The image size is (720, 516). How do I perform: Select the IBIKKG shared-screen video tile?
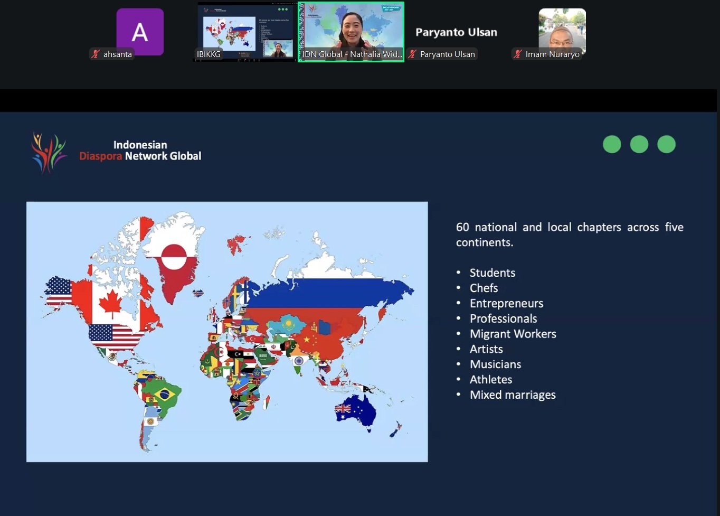coord(245,32)
